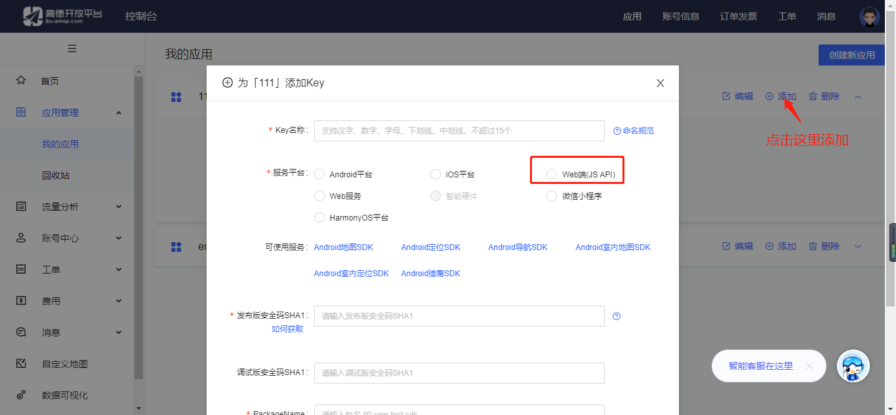Expand the second application row chevron
The image size is (896, 415).
click(858, 247)
